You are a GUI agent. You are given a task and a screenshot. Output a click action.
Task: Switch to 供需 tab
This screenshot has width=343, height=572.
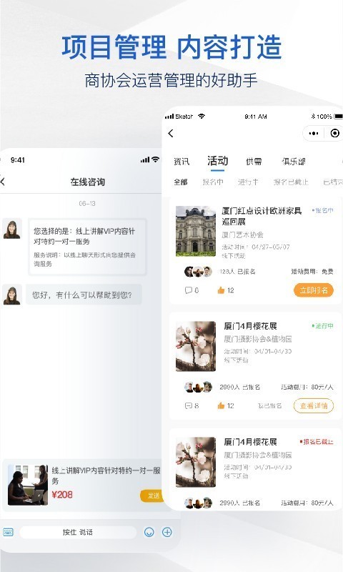pyautogui.click(x=254, y=162)
